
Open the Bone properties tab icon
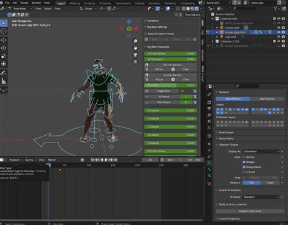[x=209, y=169]
